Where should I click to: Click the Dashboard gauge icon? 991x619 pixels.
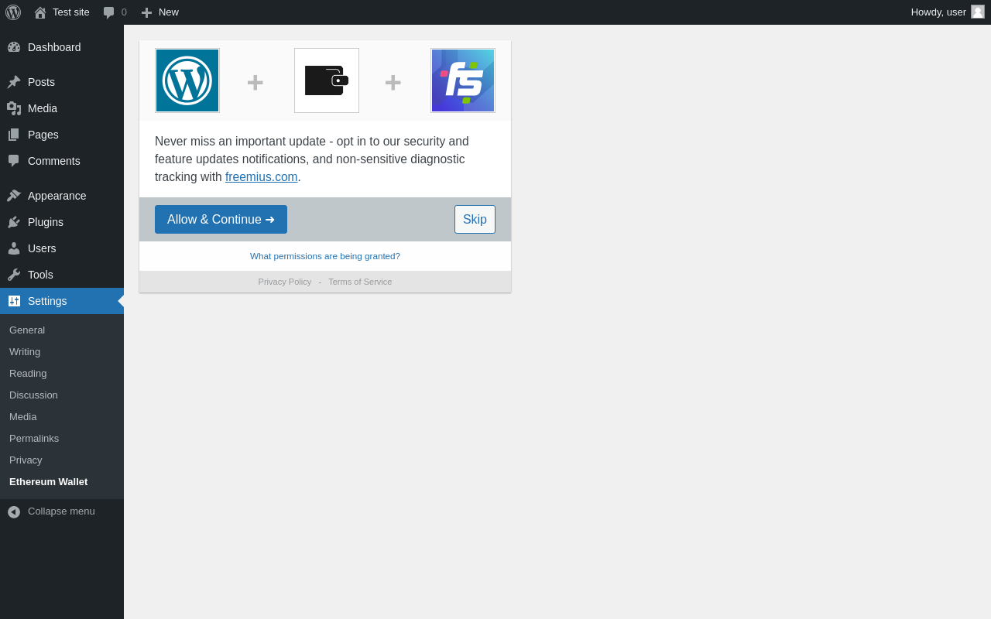[x=14, y=47]
